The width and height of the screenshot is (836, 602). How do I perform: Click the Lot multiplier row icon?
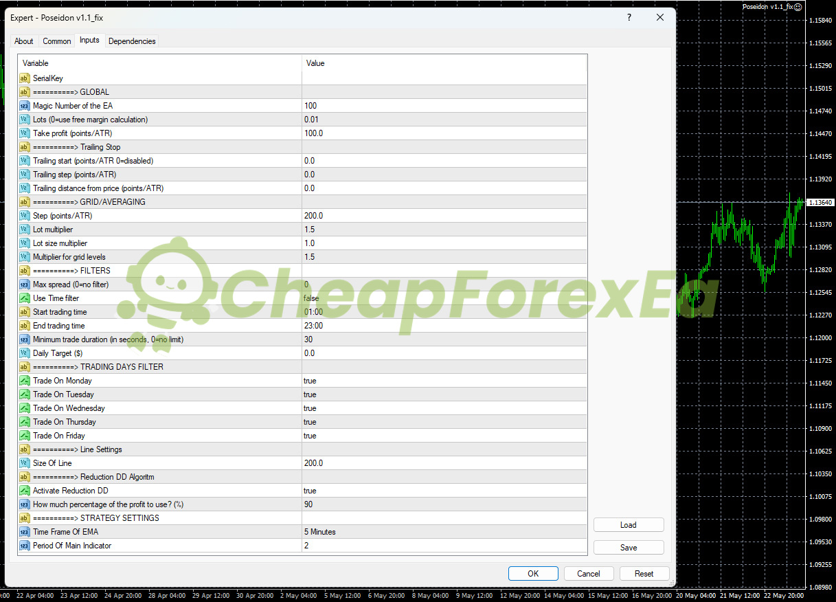(24, 230)
